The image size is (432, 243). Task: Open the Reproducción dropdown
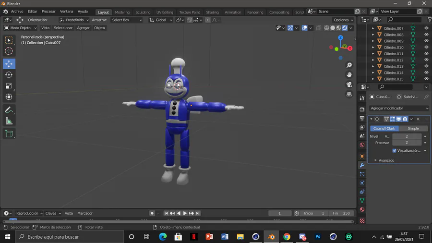[29, 213]
